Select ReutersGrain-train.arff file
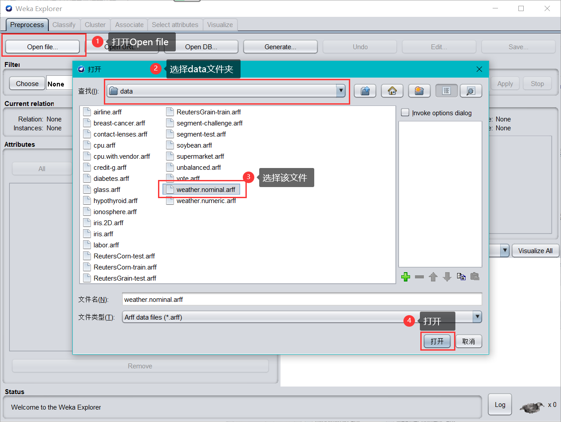The image size is (561, 422). point(204,112)
